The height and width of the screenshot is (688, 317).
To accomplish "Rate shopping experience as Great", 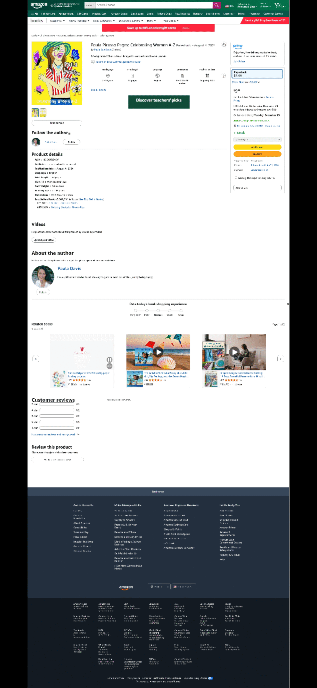I will (181, 311).
